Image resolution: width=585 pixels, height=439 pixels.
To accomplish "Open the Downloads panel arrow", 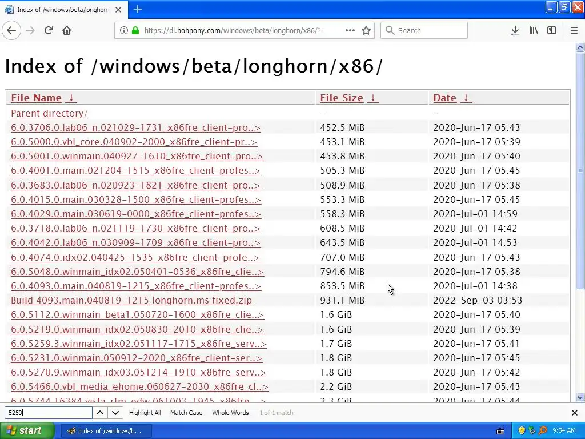I will point(515,30).
